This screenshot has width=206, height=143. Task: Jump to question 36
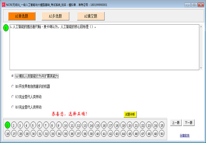(x=72, y=134)
